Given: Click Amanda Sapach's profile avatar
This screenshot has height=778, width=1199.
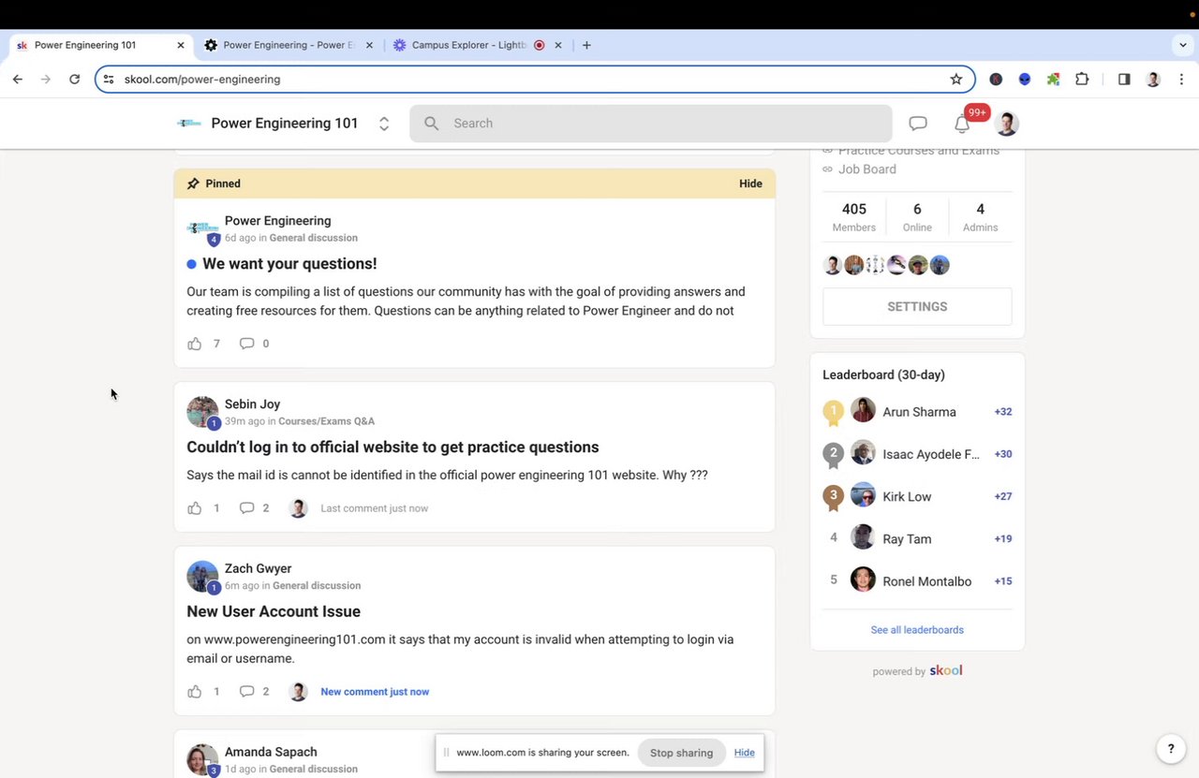Looking at the screenshot, I should 202,760.
